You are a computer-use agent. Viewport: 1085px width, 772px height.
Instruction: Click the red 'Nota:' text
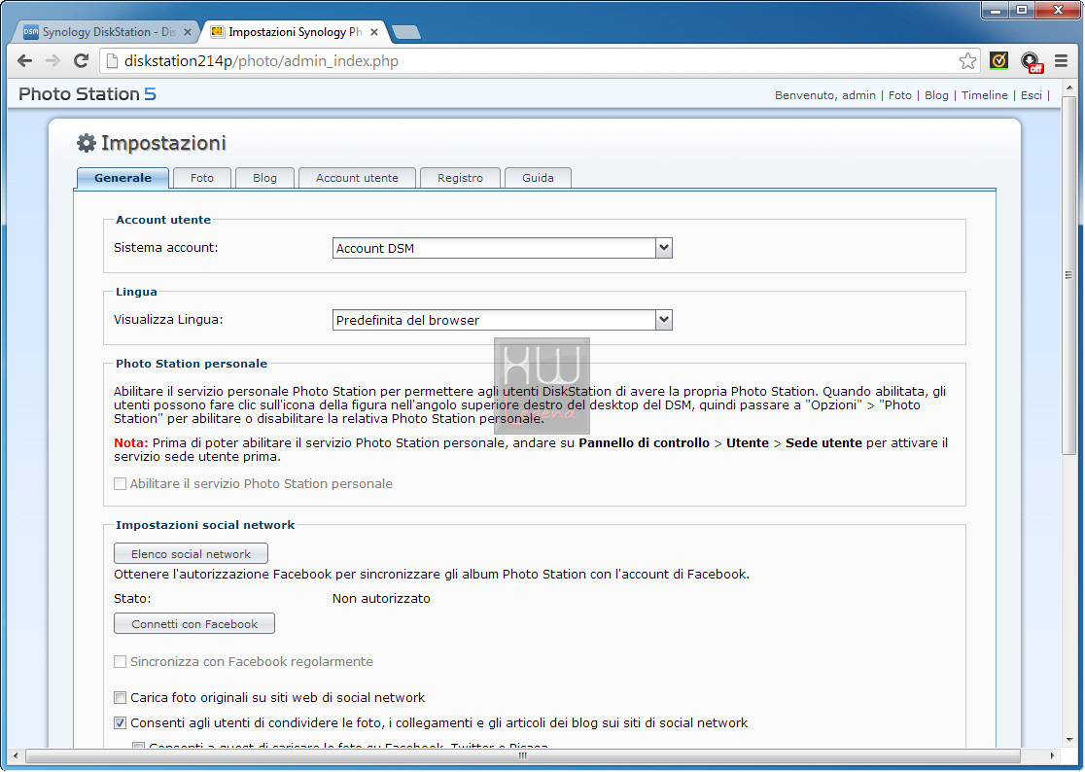(131, 442)
